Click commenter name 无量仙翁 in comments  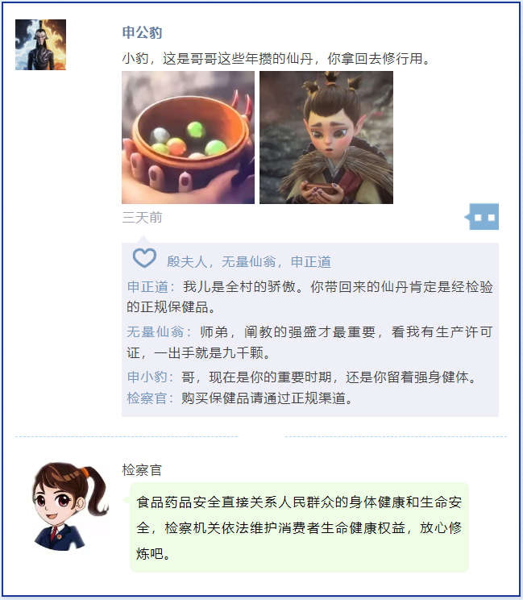(155, 331)
